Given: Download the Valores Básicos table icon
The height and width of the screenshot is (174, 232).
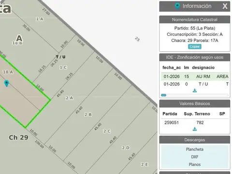Looking at the screenshot, I should tap(195, 129).
